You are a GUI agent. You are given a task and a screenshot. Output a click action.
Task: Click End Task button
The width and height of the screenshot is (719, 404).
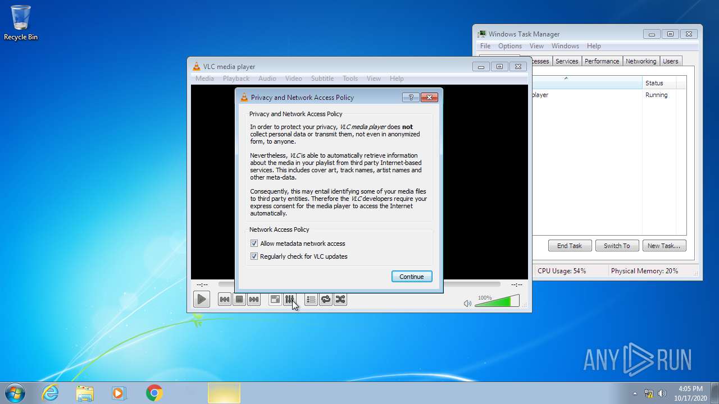[570, 246]
